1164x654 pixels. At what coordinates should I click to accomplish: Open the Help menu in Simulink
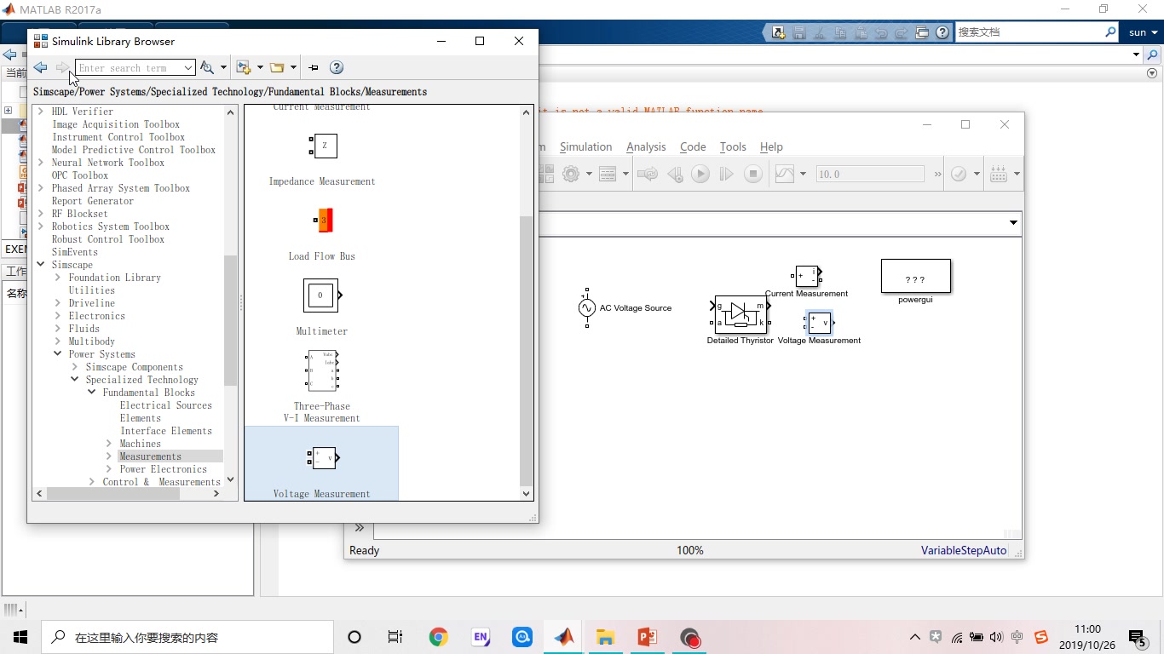tap(771, 146)
